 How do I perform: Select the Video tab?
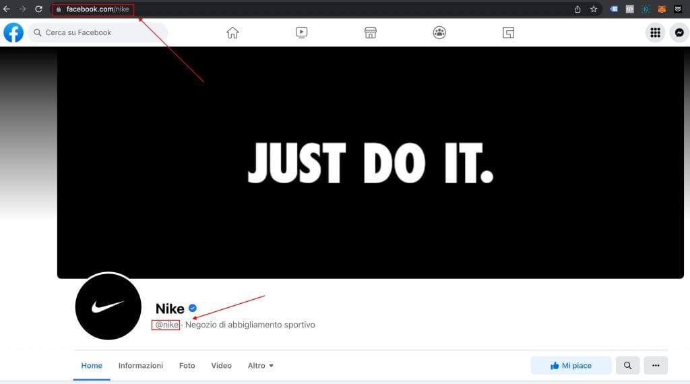pyautogui.click(x=221, y=366)
